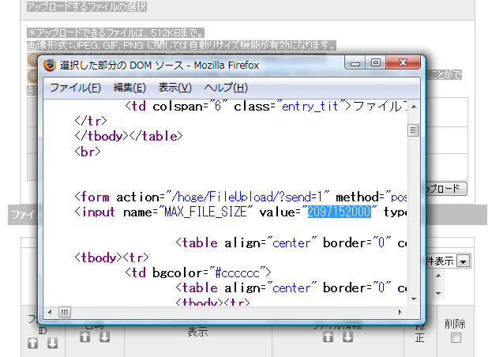Click the small down arrow below 件表示 dropdown
Screen dimensions: 488x357
438,293
